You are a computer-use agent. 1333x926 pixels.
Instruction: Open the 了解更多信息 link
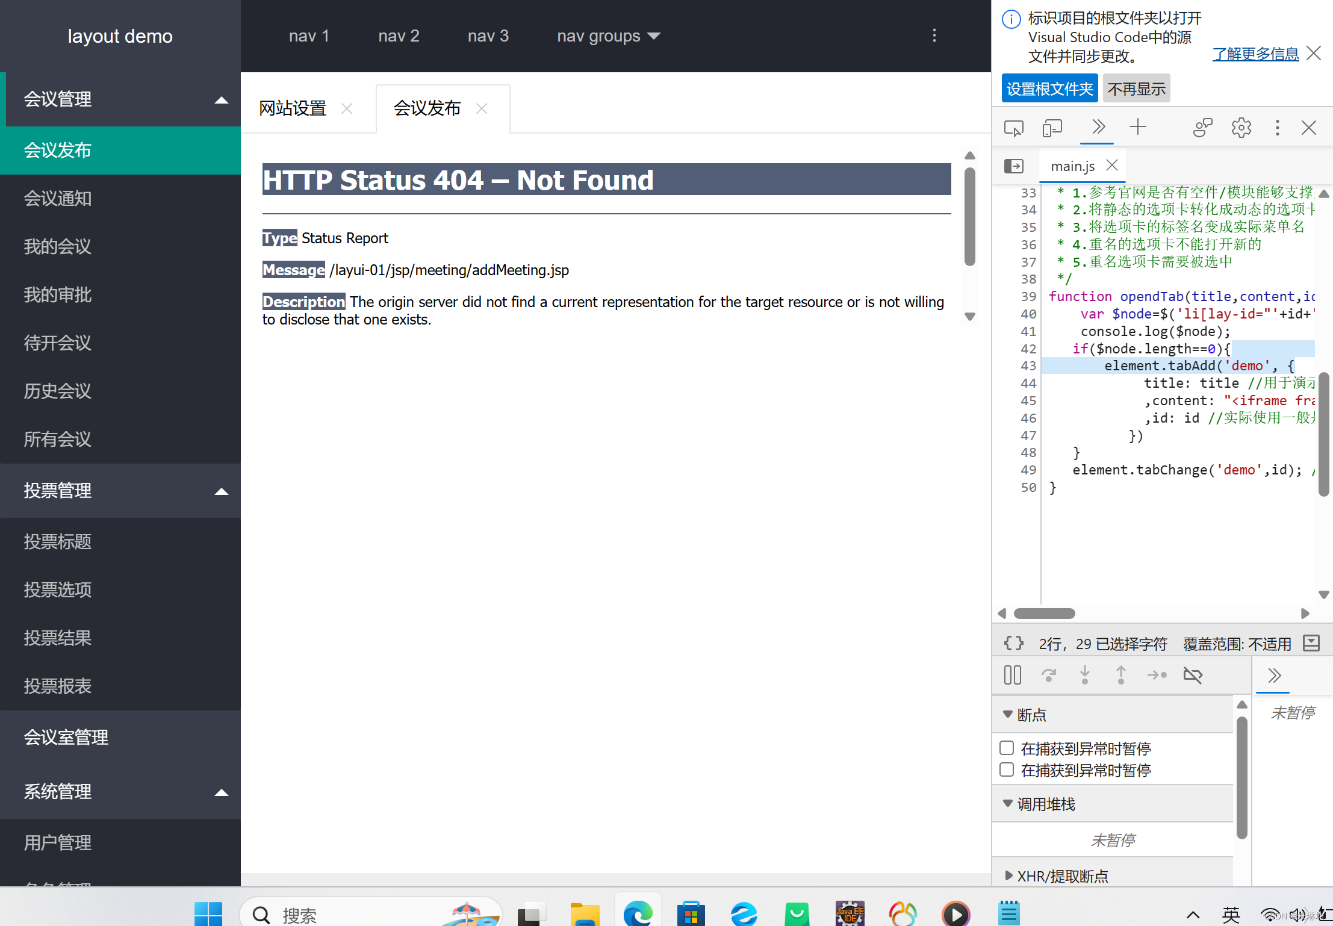(x=1255, y=54)
